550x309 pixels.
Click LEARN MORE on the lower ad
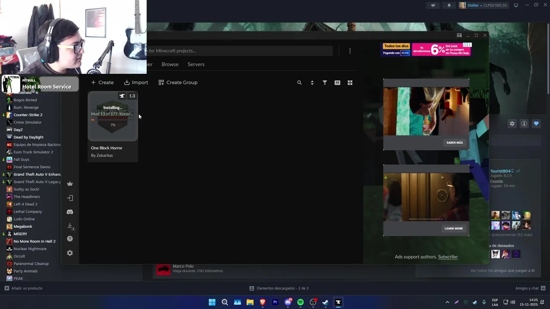pyautogui.click(x=454, y=228)
